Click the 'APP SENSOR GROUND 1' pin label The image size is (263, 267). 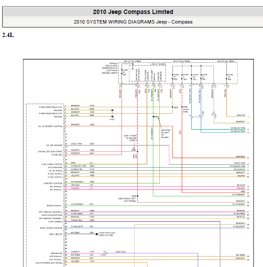pyautogui.click(x=51, y=218)
